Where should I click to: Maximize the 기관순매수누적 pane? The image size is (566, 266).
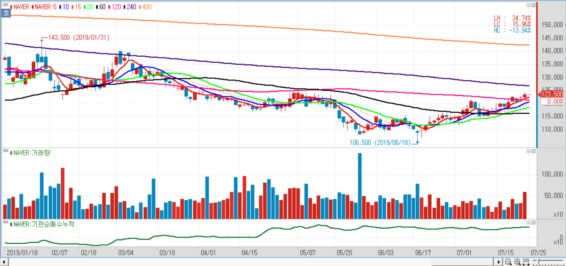pyautogui.click(x=528, y=222)
